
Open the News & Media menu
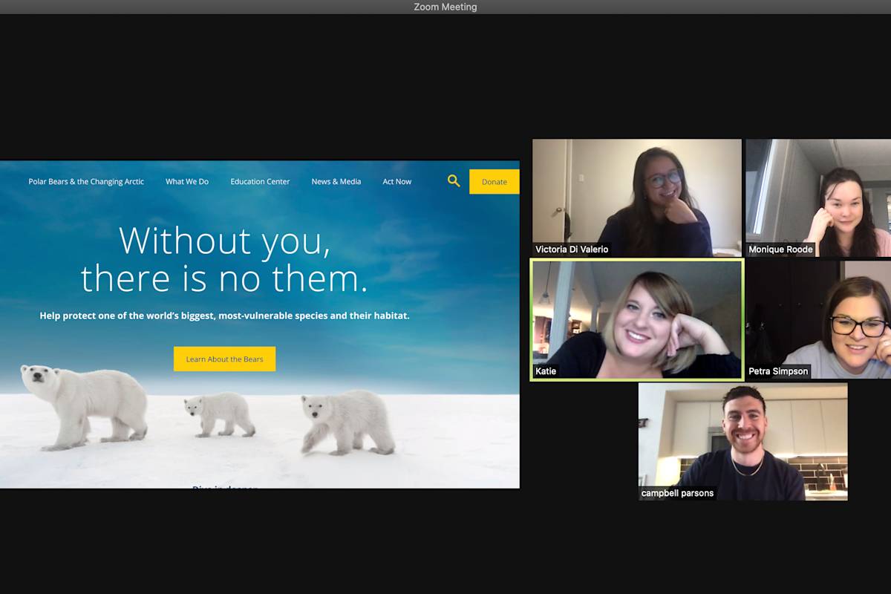(x=336, y=181)
